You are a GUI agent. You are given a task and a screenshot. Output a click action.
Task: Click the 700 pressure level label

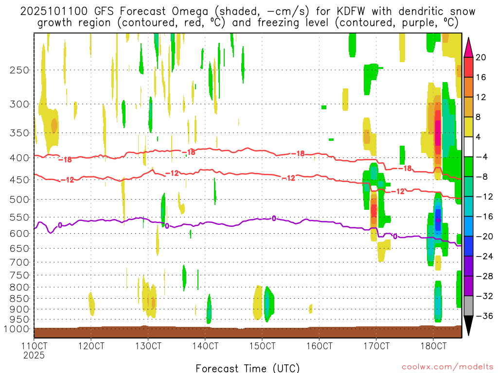(x=19, y=262)
